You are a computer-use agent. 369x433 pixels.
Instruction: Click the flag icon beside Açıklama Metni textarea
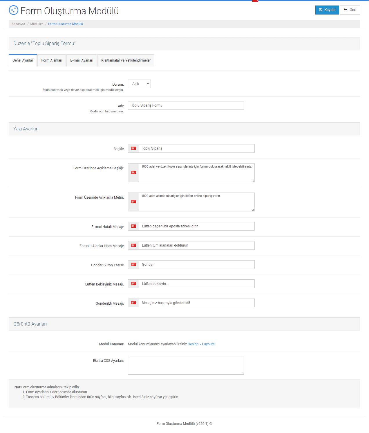click(133, 202)
